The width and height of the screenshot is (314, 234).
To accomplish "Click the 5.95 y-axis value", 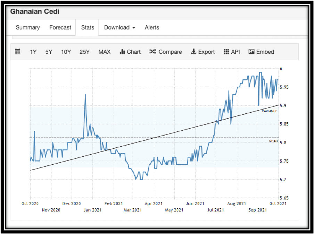I will point(284,87).
